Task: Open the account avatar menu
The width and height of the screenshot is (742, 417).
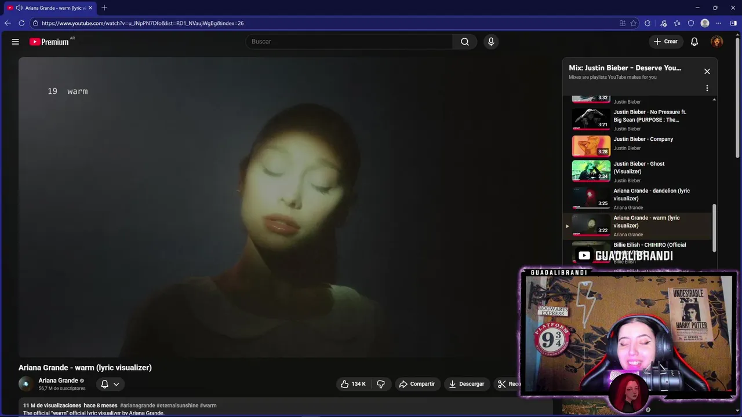Action: pos(717,42)
